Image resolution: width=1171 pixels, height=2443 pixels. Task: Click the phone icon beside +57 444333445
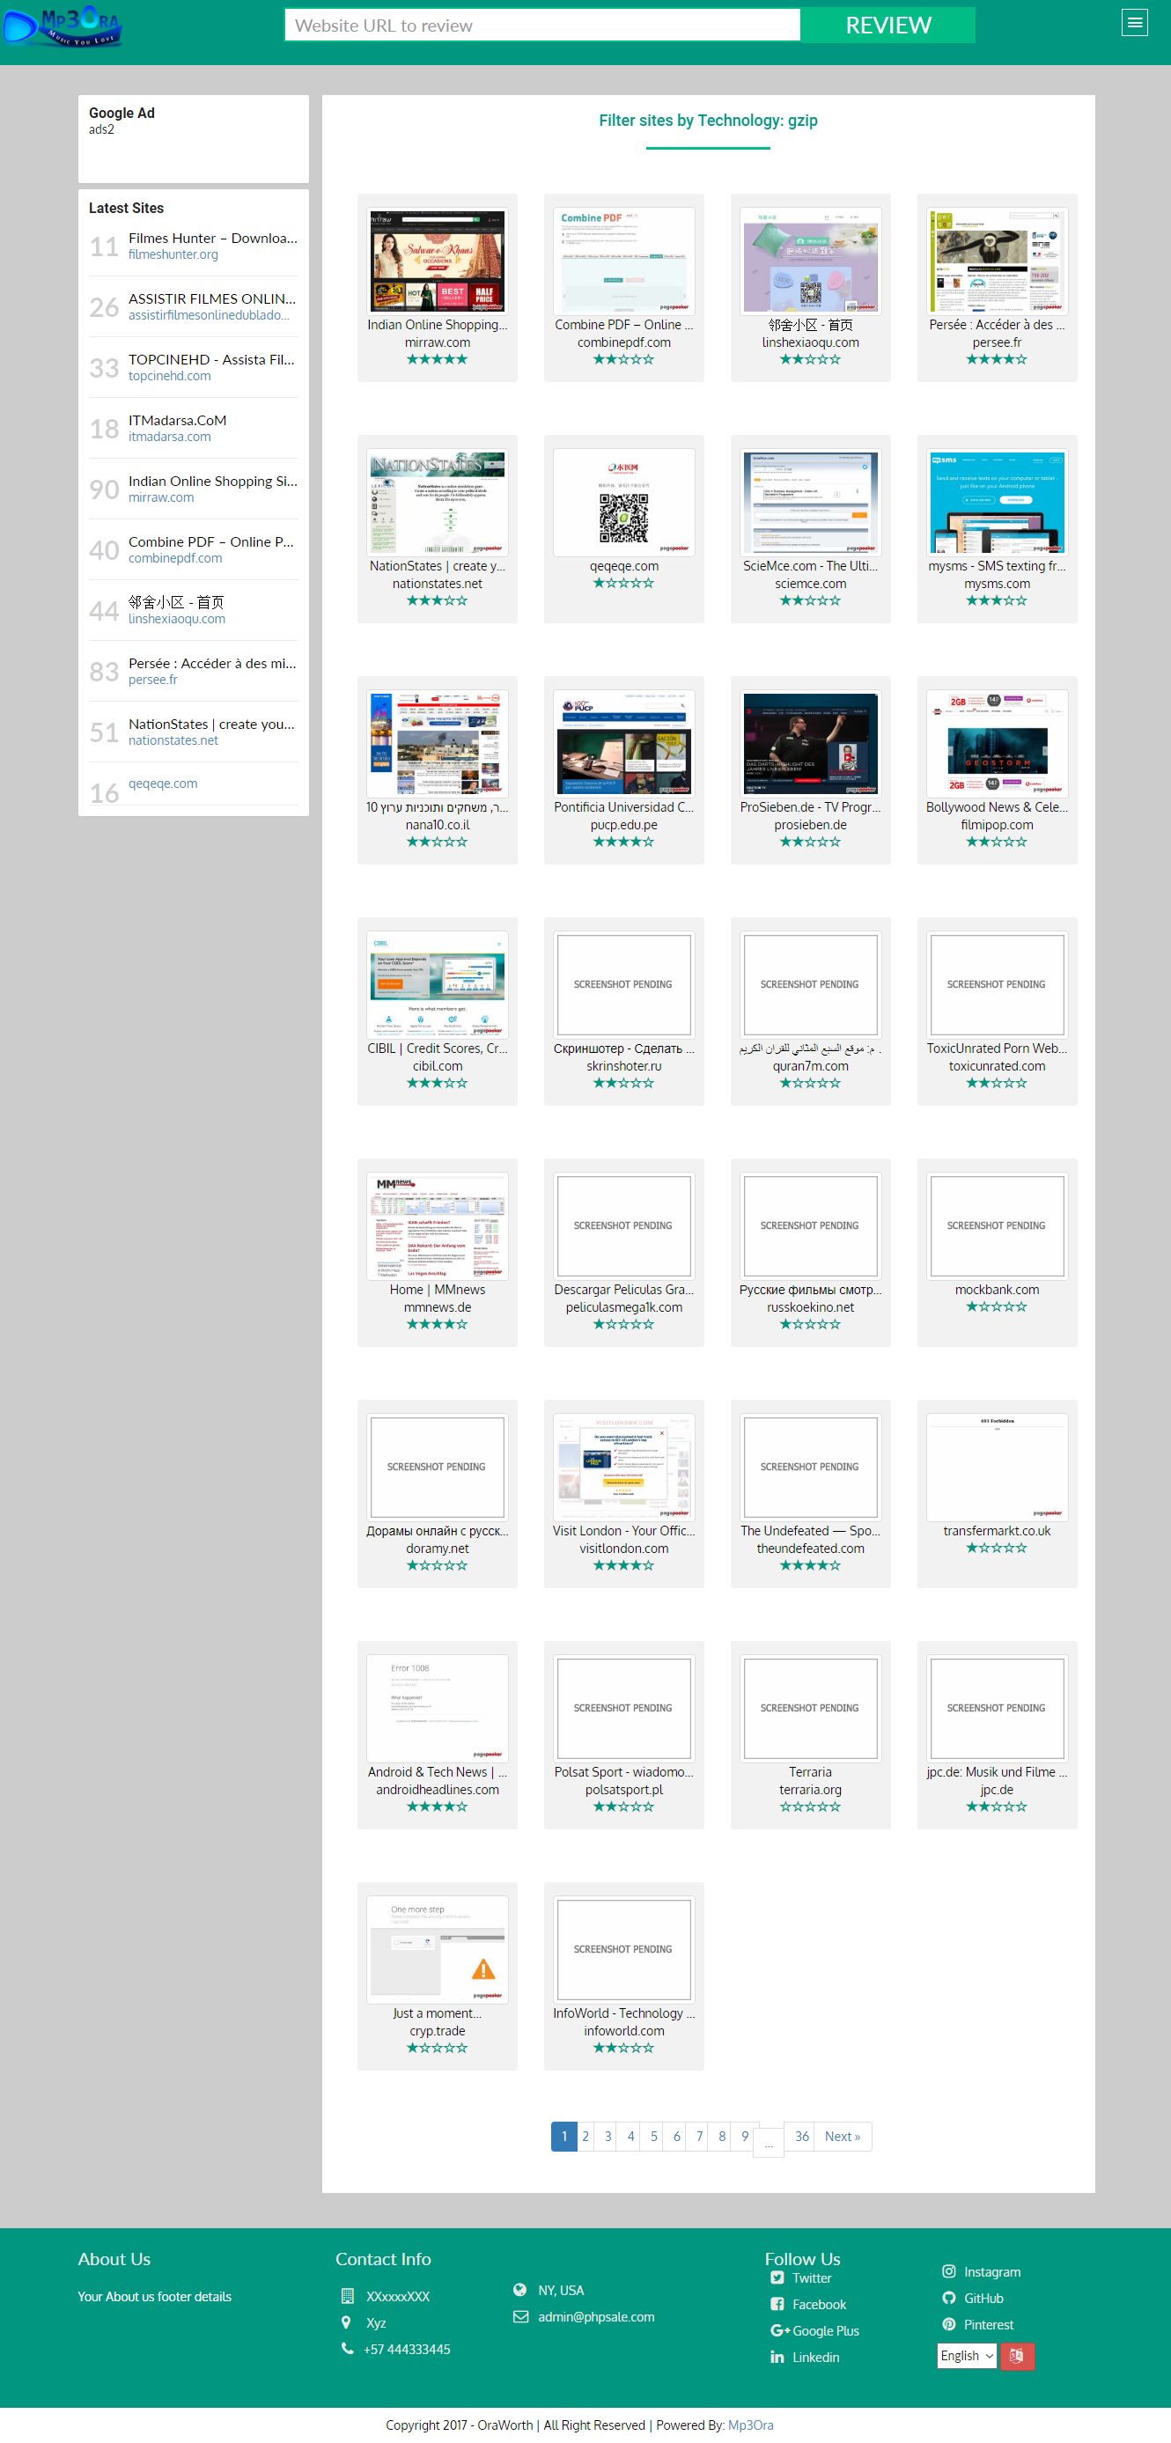click(347, 2348)
